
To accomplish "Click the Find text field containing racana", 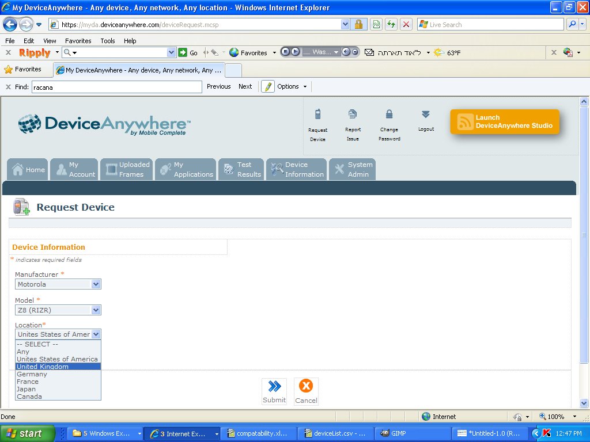I will click(x=116, y=87).
